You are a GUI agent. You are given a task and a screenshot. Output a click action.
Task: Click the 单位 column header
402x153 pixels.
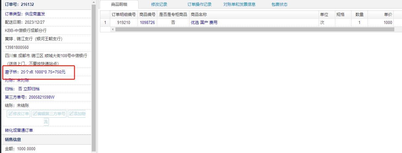coord(327,14)
